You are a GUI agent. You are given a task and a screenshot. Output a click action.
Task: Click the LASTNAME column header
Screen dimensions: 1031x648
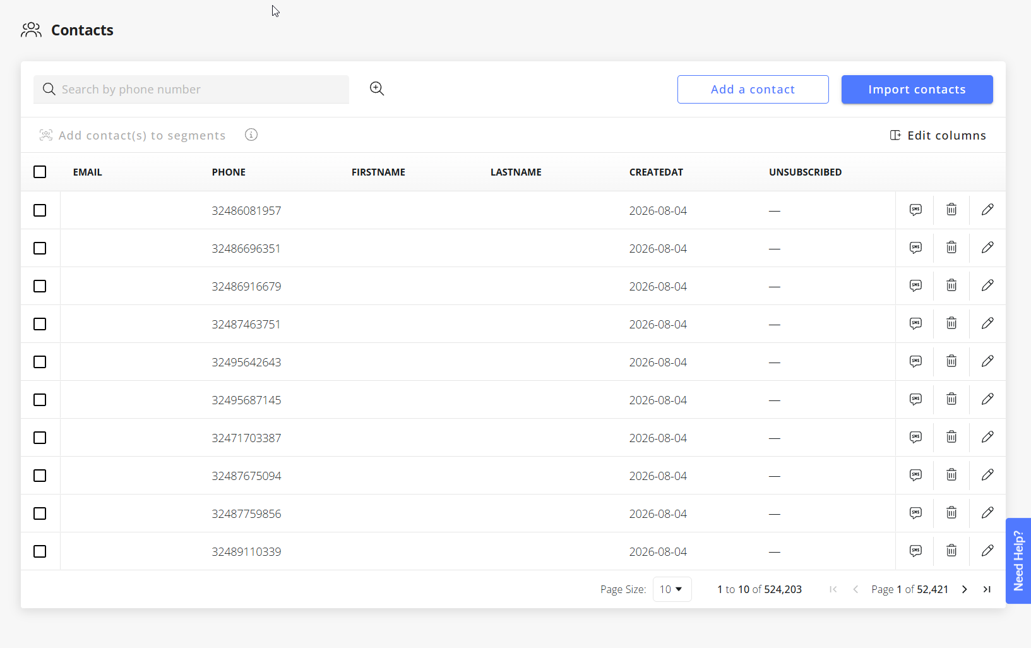coord(516,172)
